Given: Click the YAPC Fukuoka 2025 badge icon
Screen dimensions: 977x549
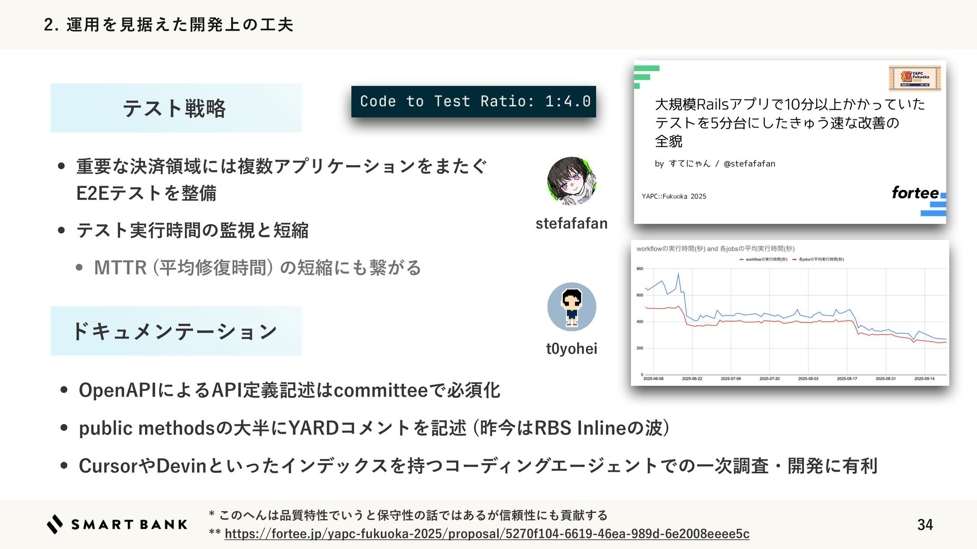Looking at the screenshot, I should [914, 78].
